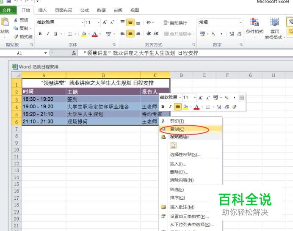
Task: Choose 选择性粘贴(S) in context menu
Action: click(x=191, y=154)
